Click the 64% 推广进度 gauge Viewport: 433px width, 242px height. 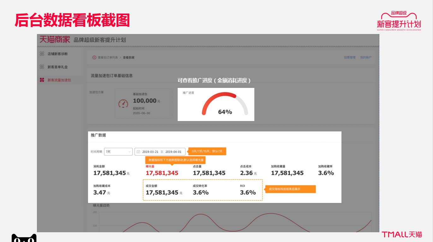(x=225, y=104)
